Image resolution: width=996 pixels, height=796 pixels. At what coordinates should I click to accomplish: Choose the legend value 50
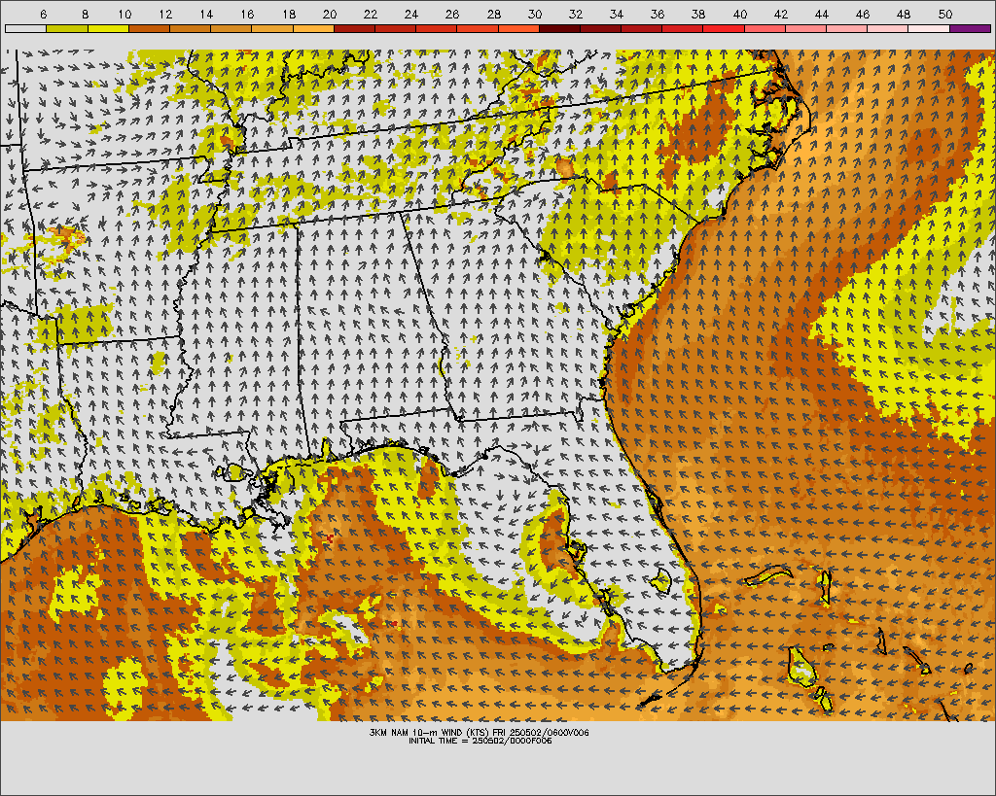tap(945, 14)
